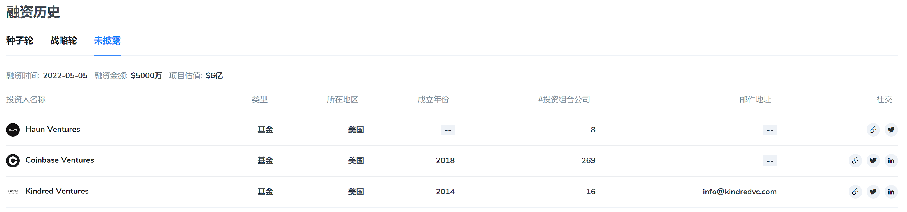Open Haun Ventures website link icon
The image size is (907, 212).
(873, 130)
